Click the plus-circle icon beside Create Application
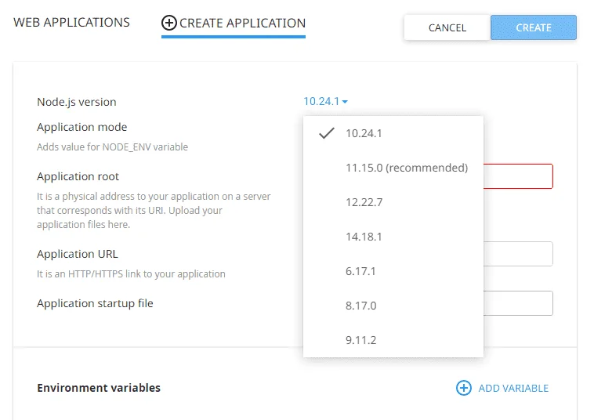 (x=169, y=23)
